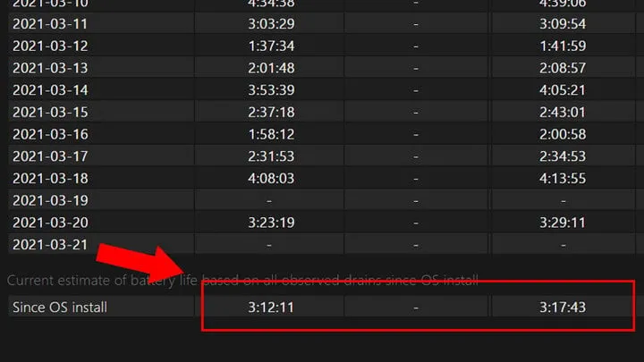This screenshot has width=644, height=362.
Task: Select the 3:17:43 battery estimate
Action: pos(563,307)
